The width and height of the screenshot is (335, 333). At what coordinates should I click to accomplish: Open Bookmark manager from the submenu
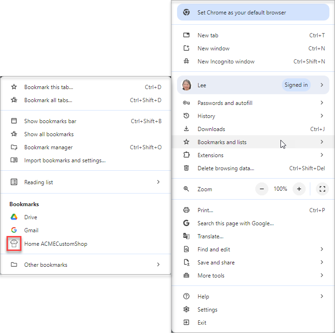click(x=48, y=147)
